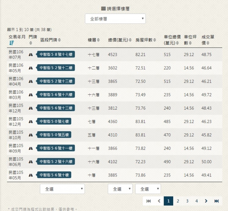Sort by 車位坪數 column arrows
This screenshot has height=211, width=228.
(190, 43)
